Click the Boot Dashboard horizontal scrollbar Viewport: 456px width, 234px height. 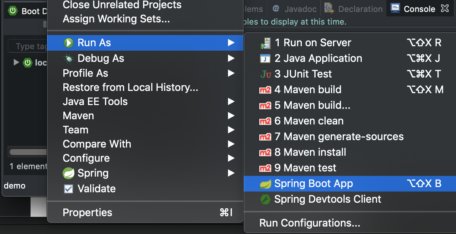(x=28, y=152)
